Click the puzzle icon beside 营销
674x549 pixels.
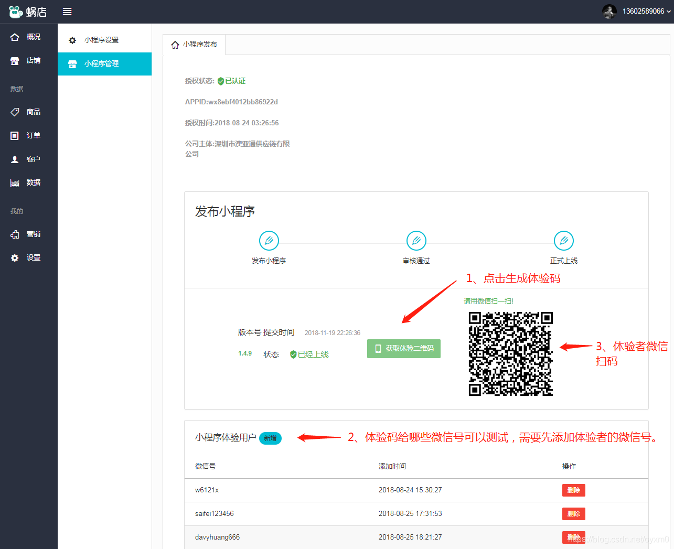point(15,234)
